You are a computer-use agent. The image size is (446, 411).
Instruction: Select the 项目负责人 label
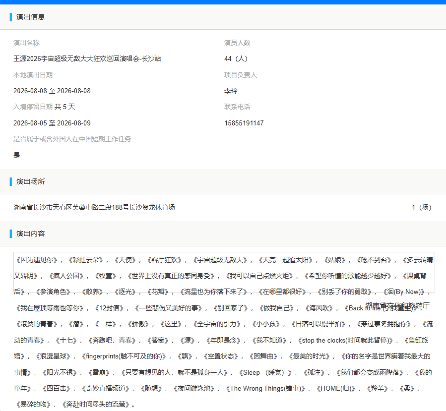tap(240, 75)
